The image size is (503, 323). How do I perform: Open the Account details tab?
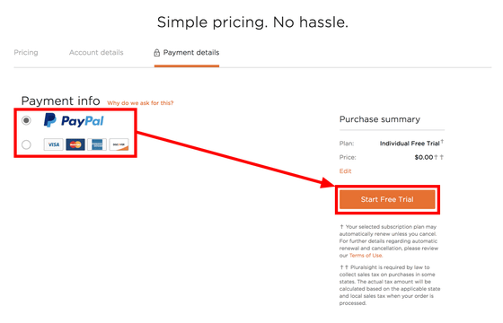[x=96, y=53]
